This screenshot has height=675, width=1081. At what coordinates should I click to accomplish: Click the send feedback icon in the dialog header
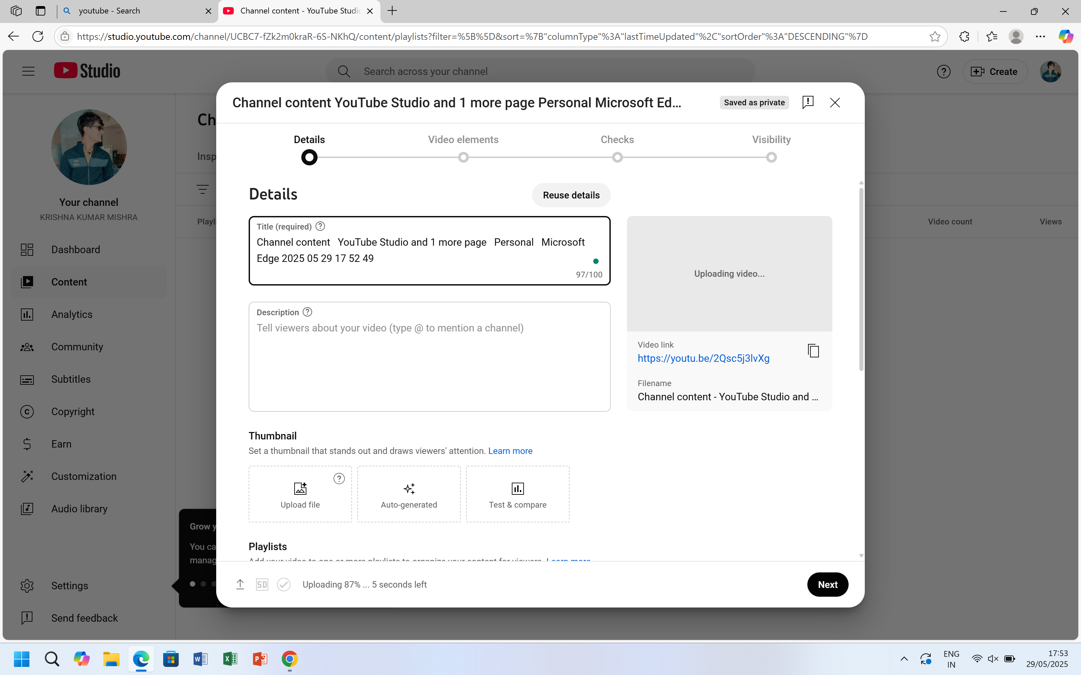pos(808,102)
